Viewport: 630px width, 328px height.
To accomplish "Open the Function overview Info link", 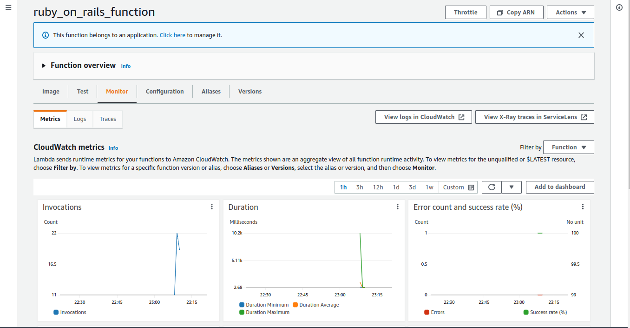I will (x=126, y=66).
